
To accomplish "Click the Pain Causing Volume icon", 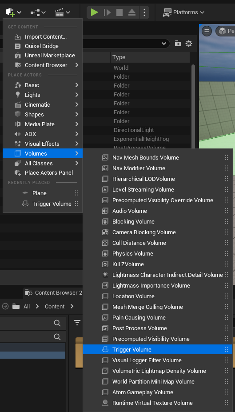I will point(105,318).
